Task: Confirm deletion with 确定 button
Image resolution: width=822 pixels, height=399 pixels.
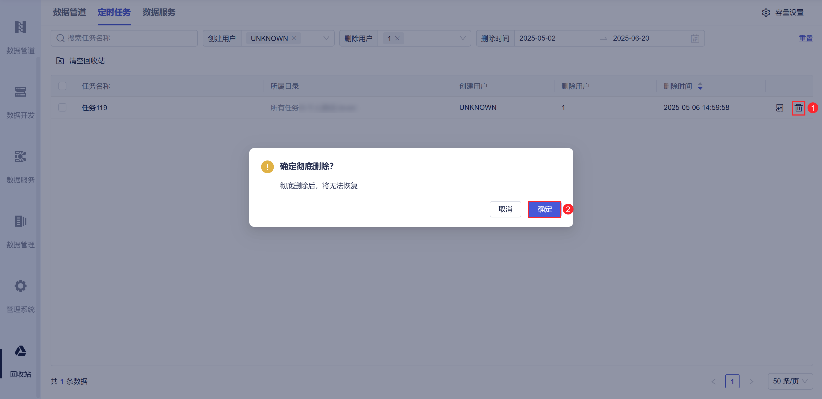Action: 544,209
